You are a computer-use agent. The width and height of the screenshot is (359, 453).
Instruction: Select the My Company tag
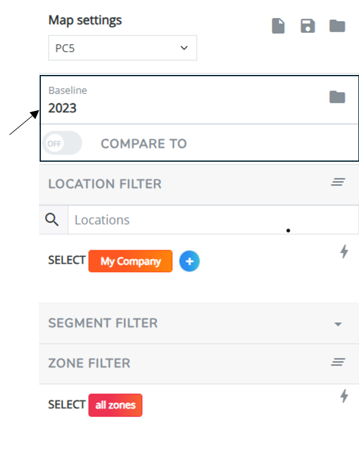131,261
